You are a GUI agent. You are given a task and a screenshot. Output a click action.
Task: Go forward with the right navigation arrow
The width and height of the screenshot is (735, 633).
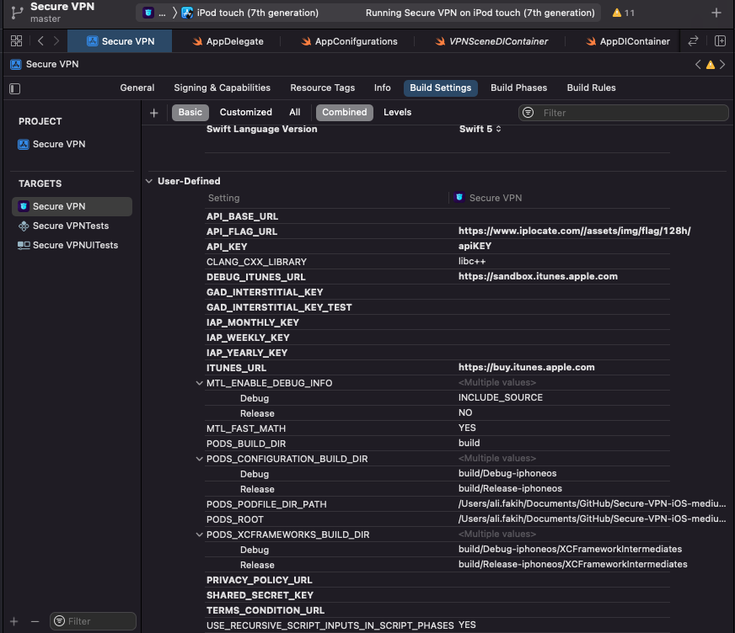click(56, 41)
